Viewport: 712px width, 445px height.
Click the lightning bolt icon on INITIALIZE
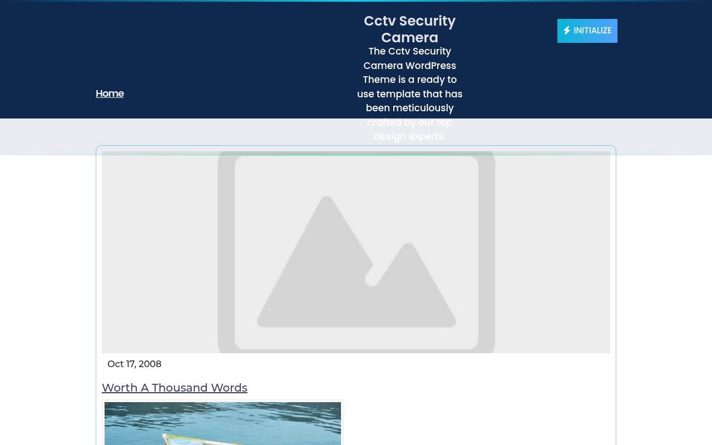click(567, 31)
